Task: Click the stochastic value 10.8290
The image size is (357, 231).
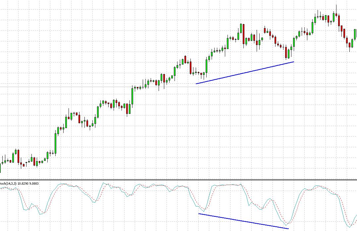Action: (x=23, y=183)
